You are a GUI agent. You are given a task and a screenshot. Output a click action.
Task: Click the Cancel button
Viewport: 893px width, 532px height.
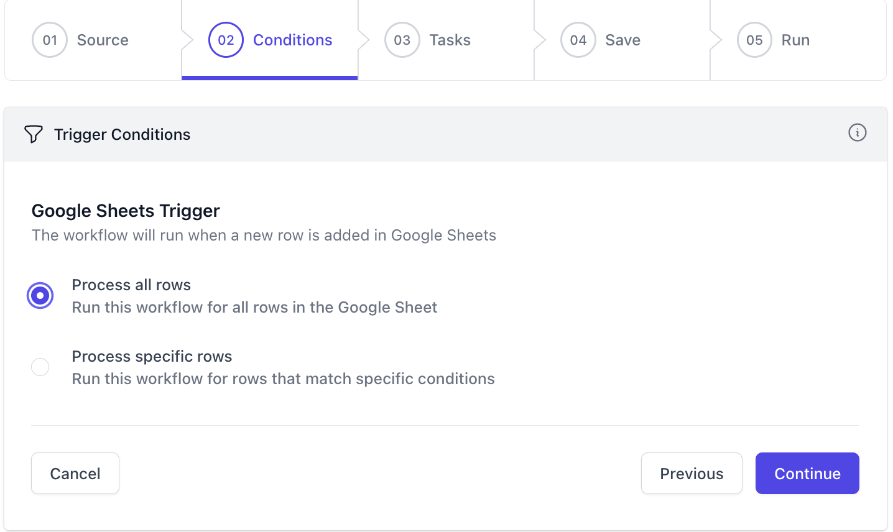coord(75,474)
